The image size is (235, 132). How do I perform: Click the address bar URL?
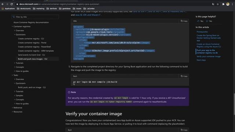[59, 4]
